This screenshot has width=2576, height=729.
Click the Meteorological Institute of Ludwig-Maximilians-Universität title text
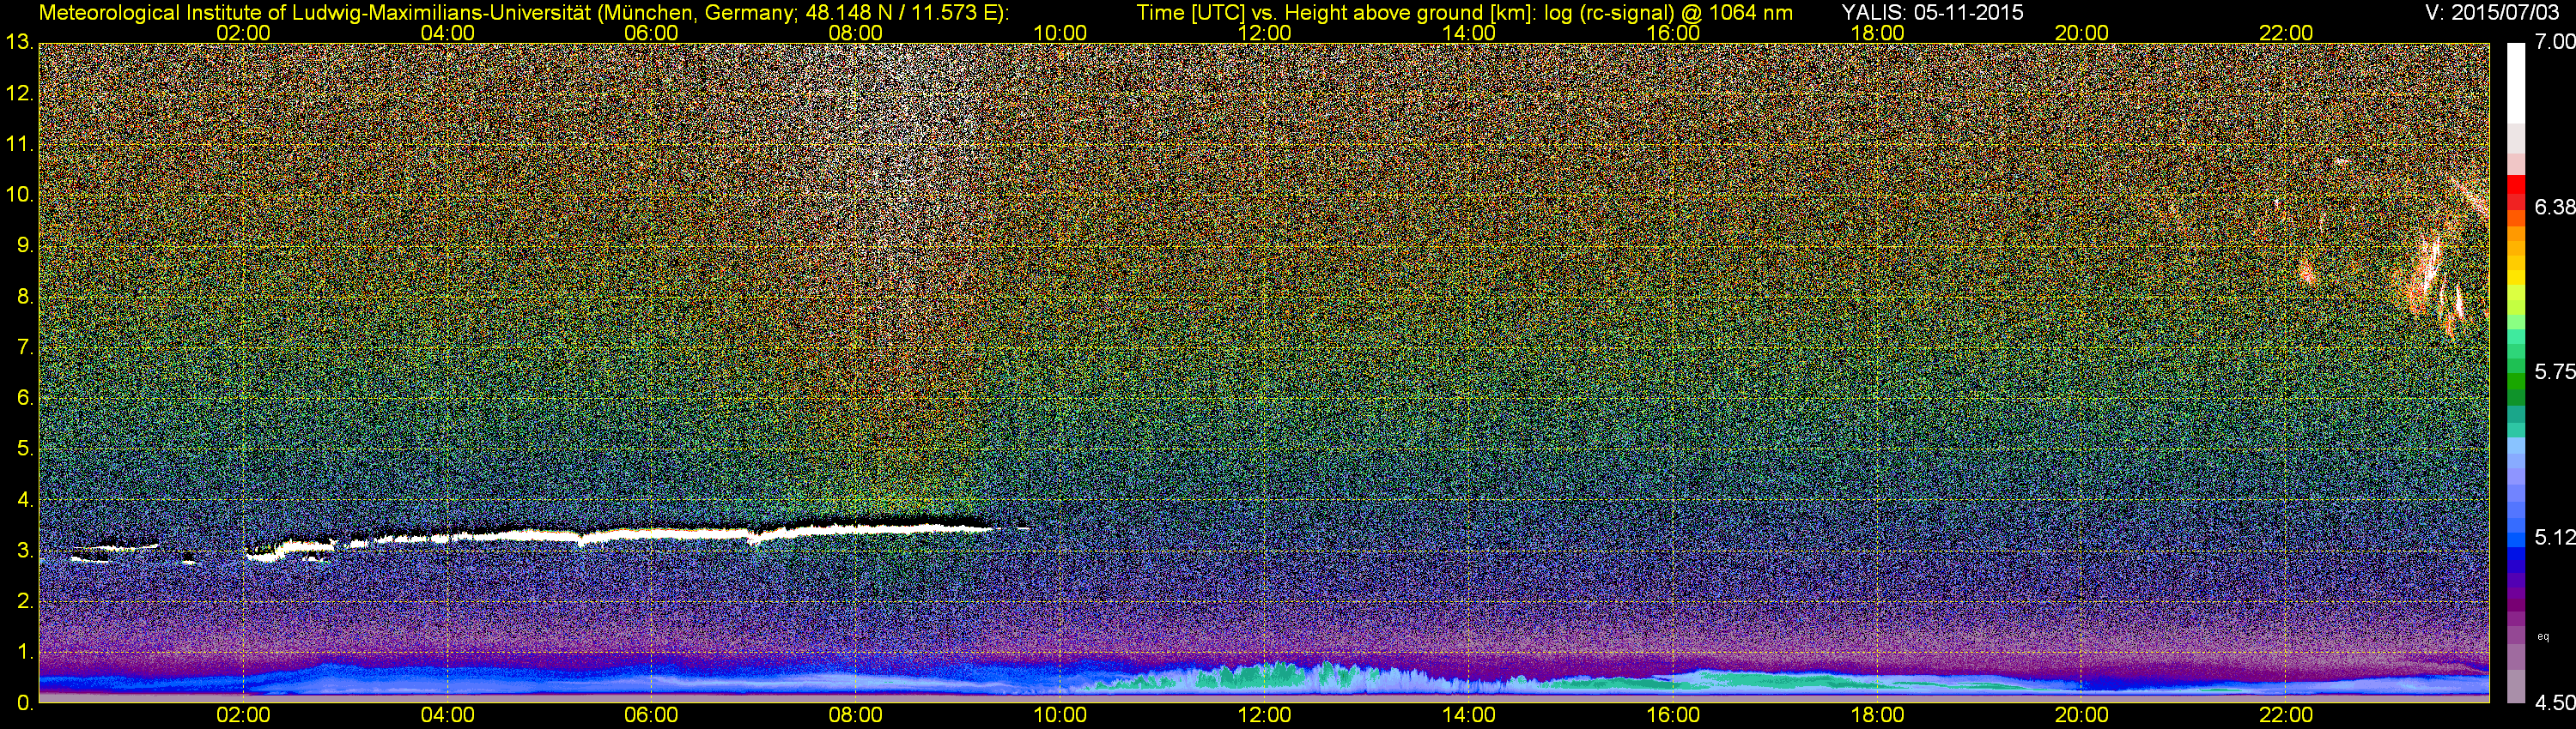pos(524,13)
